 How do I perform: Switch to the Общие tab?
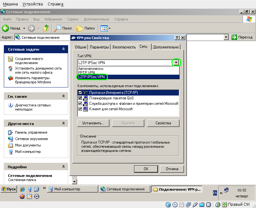point(81,47)
